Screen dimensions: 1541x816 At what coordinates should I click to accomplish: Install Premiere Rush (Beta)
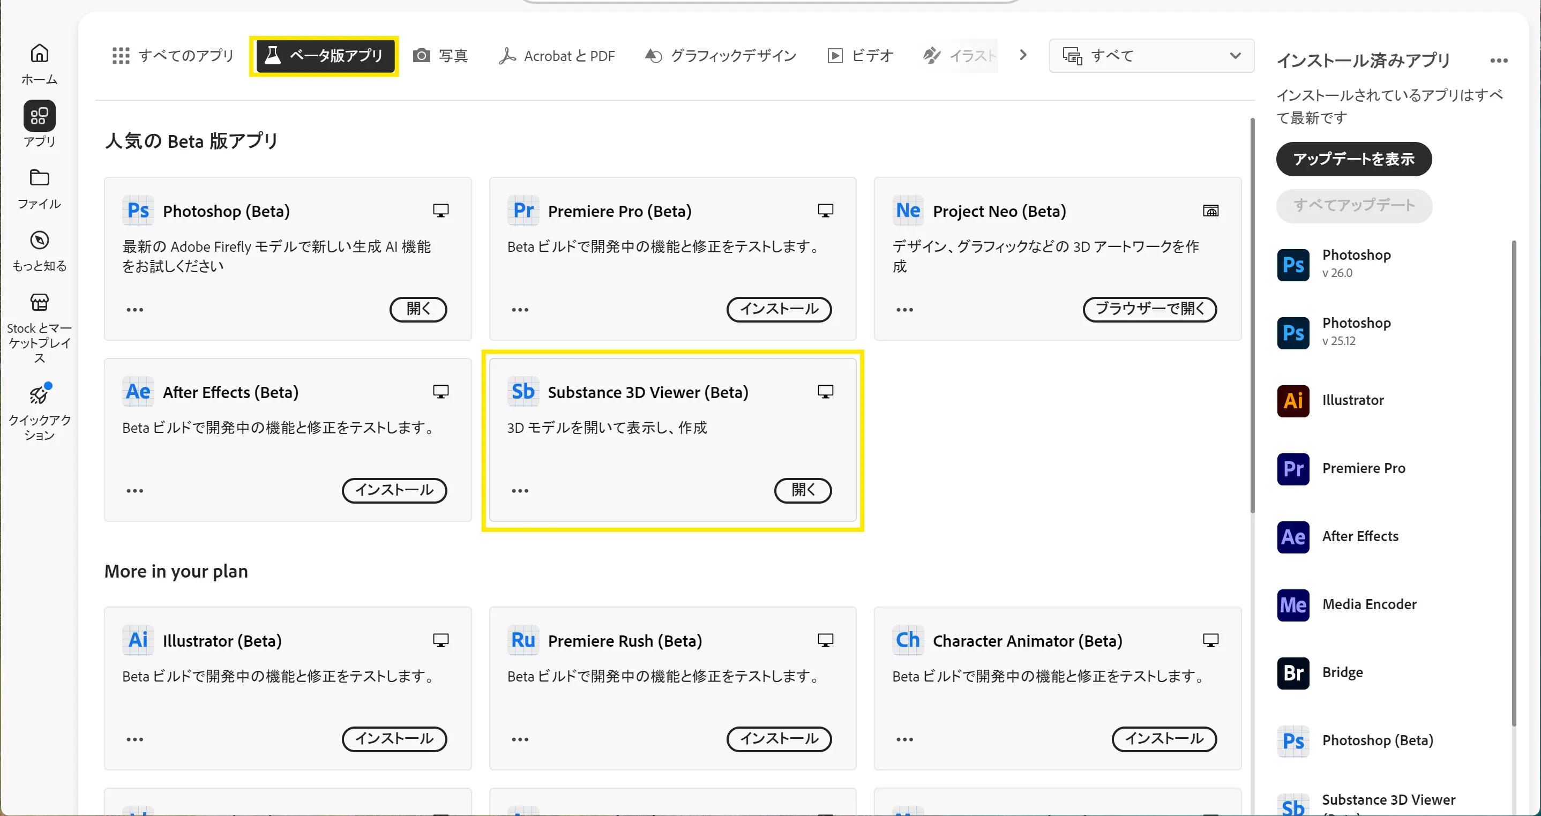[x=779, y=739]
